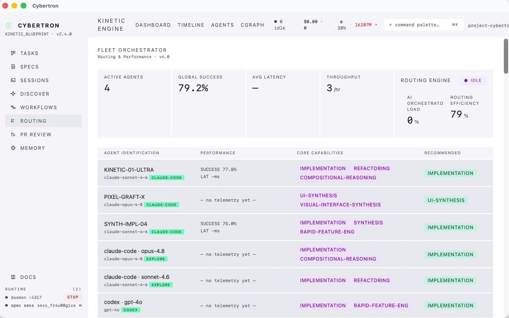The image size is (509, 318).
Task: Open PR Review via its icon
Action: [13, 134]
